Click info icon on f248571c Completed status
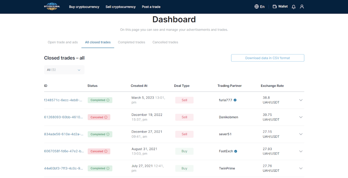This screenshot has width=348, height=178. [x=108, y=100]
